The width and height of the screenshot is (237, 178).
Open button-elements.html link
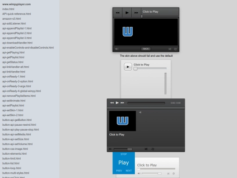(14, 154)
